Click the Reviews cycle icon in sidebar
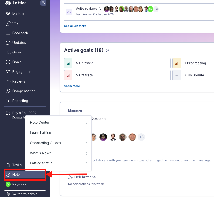Image resolution: width=214 pixels, height=197 pixels. (x=8, y=81)
